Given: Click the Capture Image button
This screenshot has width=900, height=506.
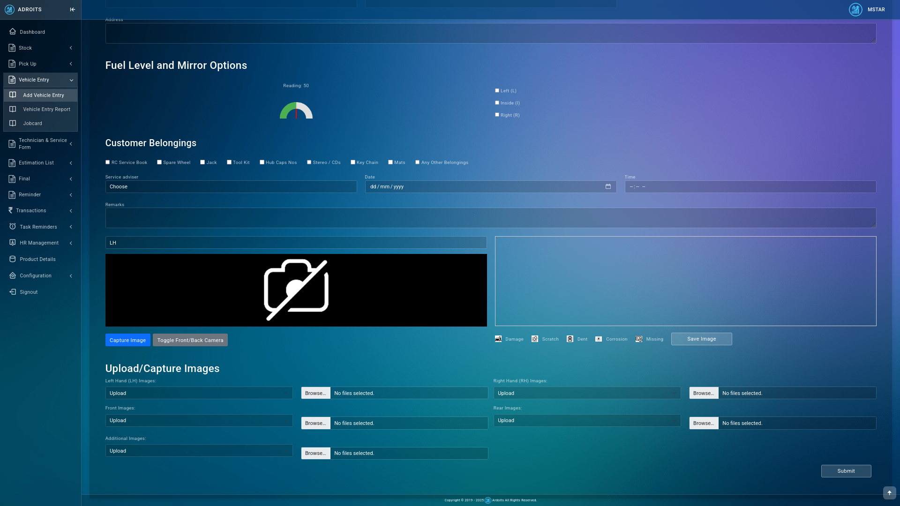Looking at the screenshot, I should (x=127, y=340).
